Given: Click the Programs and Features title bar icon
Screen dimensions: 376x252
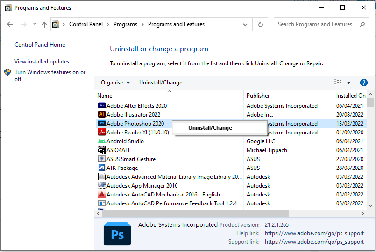Looking at the screenshot, I should point(8,8).
